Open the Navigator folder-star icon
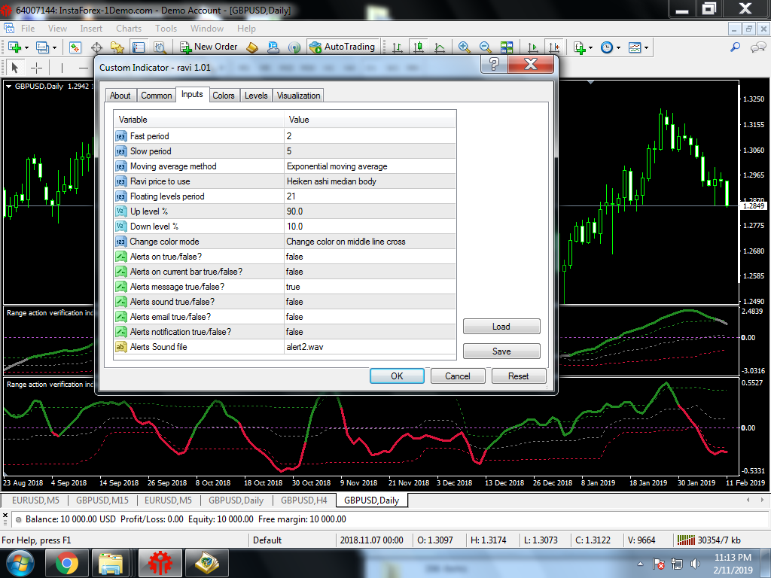This screenshot has height=578, width=771. (117, 47)
